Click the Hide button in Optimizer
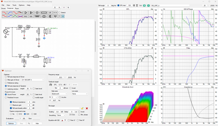Viewport: 218px width, 126px height. [x=37, y=123]
